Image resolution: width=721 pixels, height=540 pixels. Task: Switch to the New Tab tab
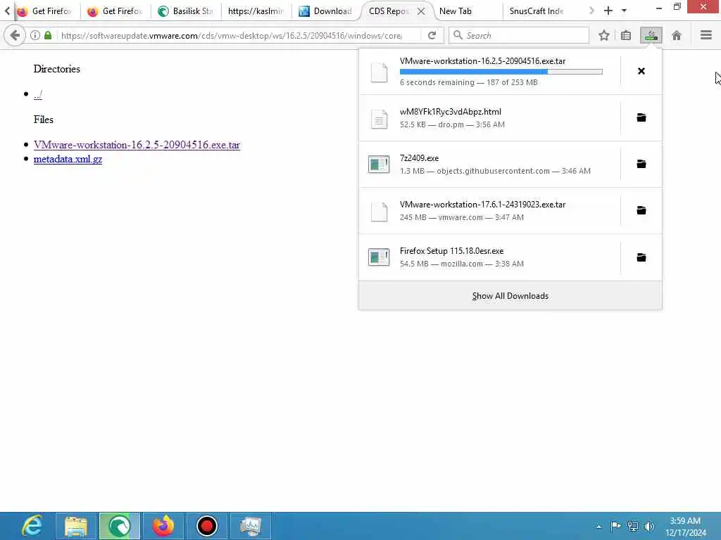pos(467,11)
